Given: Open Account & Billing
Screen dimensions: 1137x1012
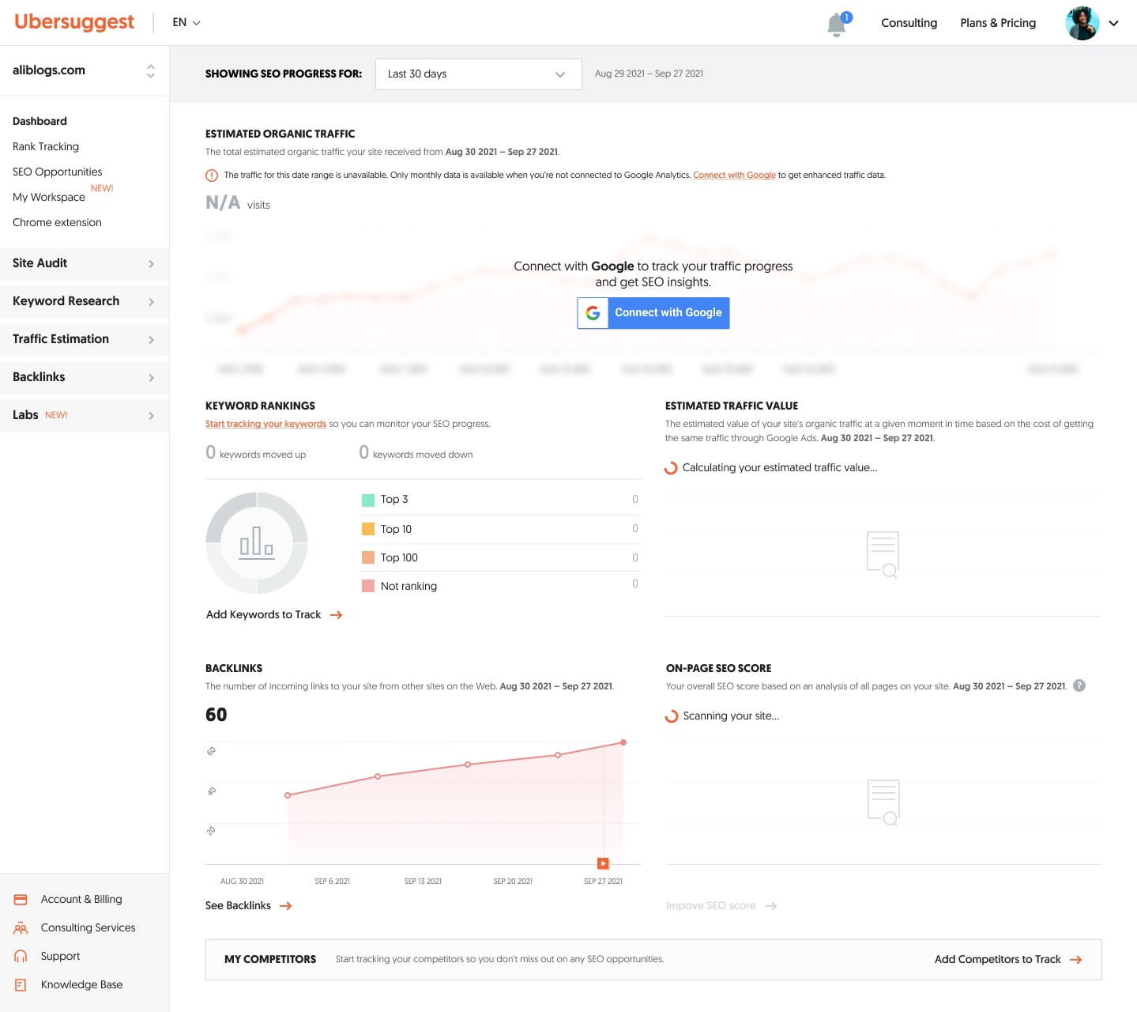Looking at the screenshot, I should 81,900.
